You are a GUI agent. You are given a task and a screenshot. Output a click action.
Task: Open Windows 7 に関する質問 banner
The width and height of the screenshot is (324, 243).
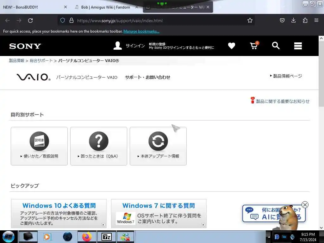[159, 214]
